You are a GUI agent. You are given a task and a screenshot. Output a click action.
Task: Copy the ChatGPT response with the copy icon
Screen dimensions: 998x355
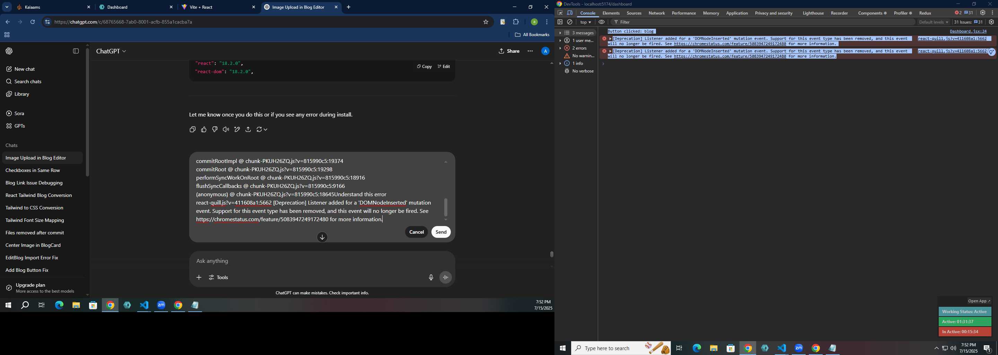193,129
